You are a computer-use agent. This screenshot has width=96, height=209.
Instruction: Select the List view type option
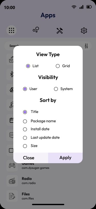tap(32, 66)
